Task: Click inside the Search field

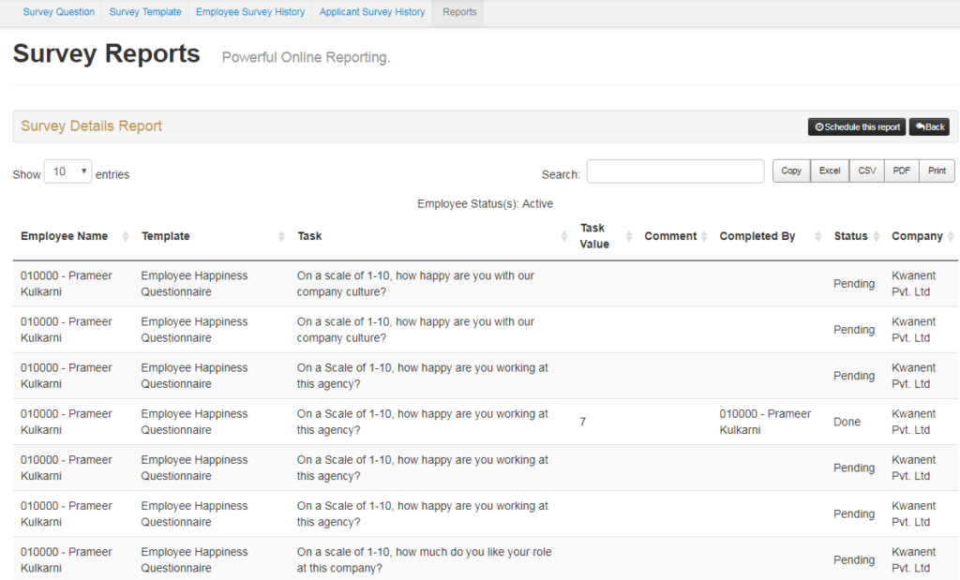Action: coord(675,171)
